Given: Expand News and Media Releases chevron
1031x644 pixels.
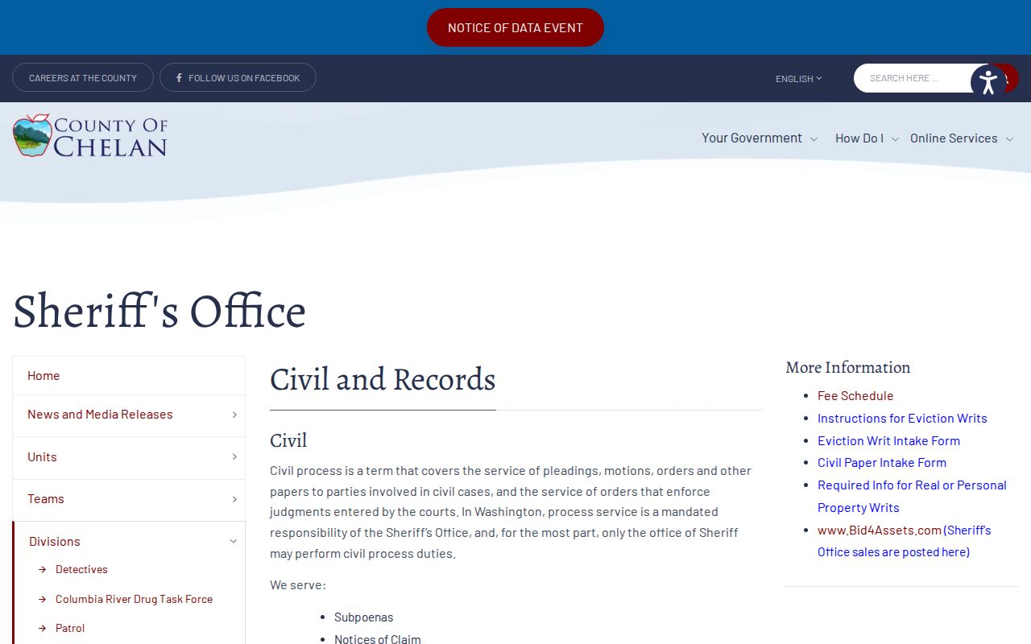Looking at the screenshot, I should pos(234,415).
